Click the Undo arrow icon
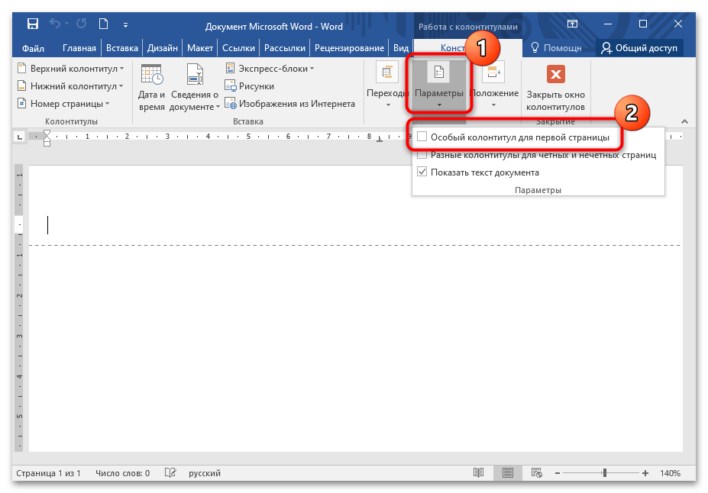This screenshot has height=493, width=708. pos(55,26)
